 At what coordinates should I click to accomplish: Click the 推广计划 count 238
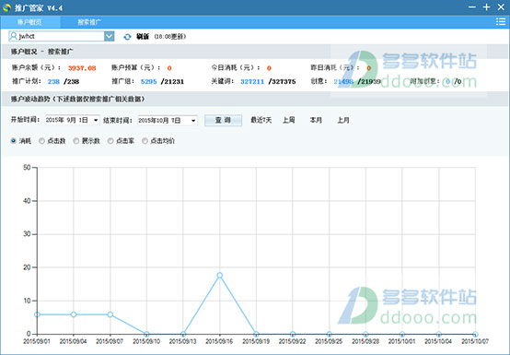pyautogui.click(x=53, y=81)
